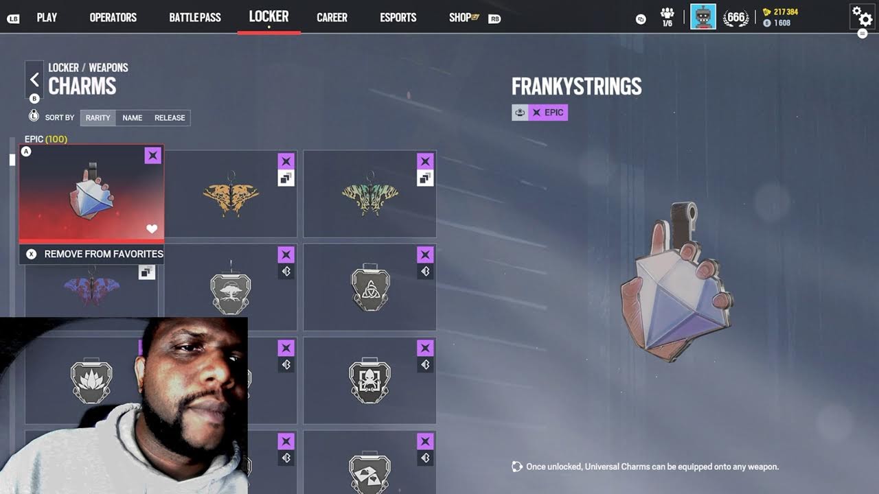This screenshot has width=879, height=494.
Task: Open the settings gear icon
Action: coord(862,16)
